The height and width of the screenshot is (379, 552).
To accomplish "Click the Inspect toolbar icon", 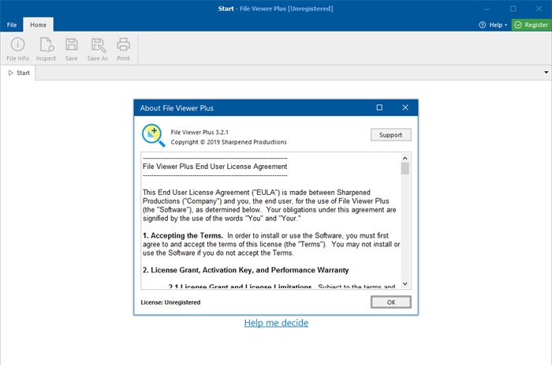I will (46, 49).
